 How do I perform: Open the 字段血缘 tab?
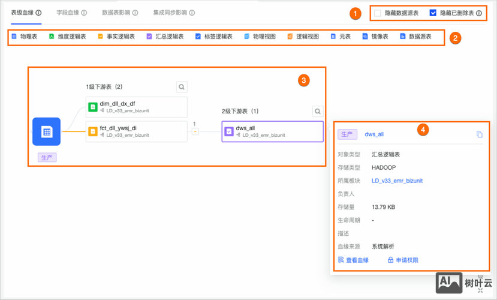[68, 13]
